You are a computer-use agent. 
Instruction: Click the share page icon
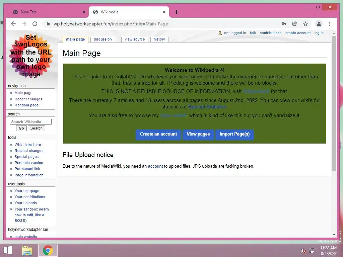tap(295, 24)
